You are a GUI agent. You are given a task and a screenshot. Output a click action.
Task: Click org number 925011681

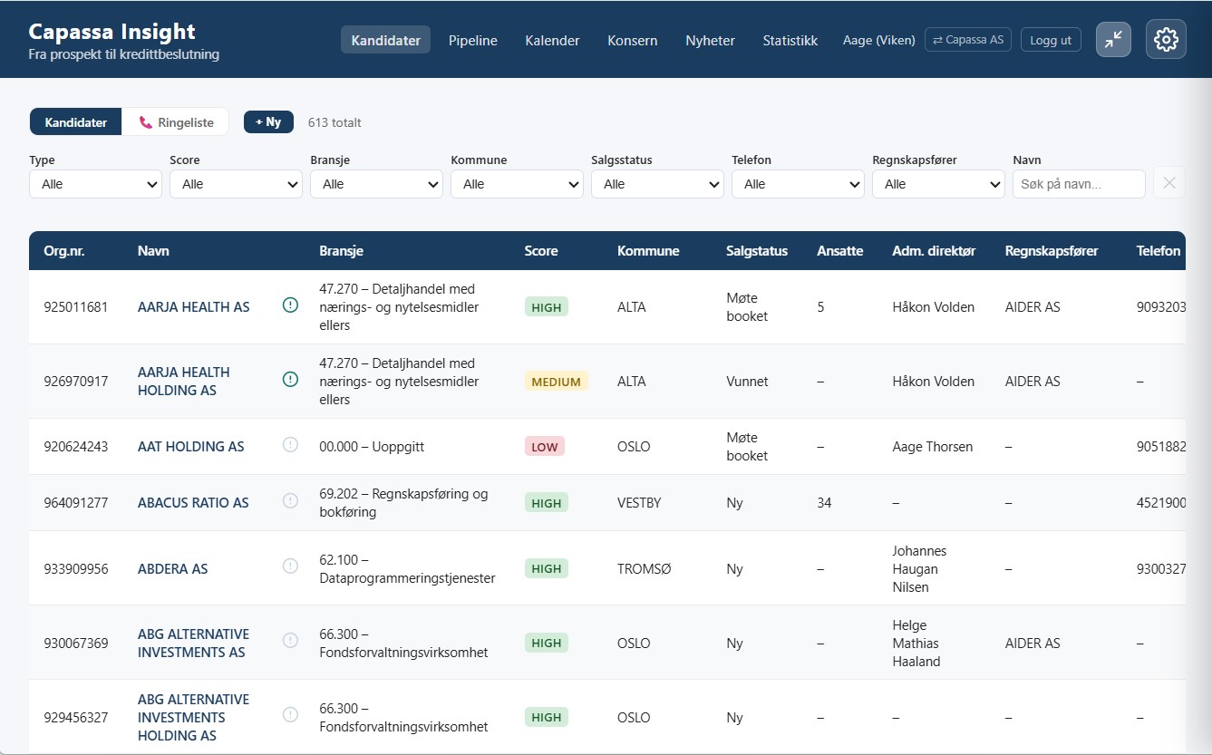(x=75, y=307)
